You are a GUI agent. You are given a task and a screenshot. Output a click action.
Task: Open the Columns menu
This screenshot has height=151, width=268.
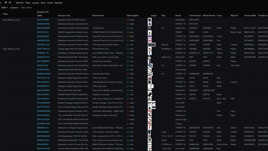pos(20,3)
